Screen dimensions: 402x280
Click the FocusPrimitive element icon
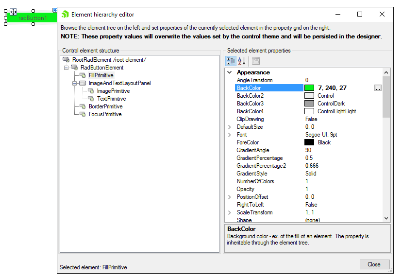tap(82, 114)
